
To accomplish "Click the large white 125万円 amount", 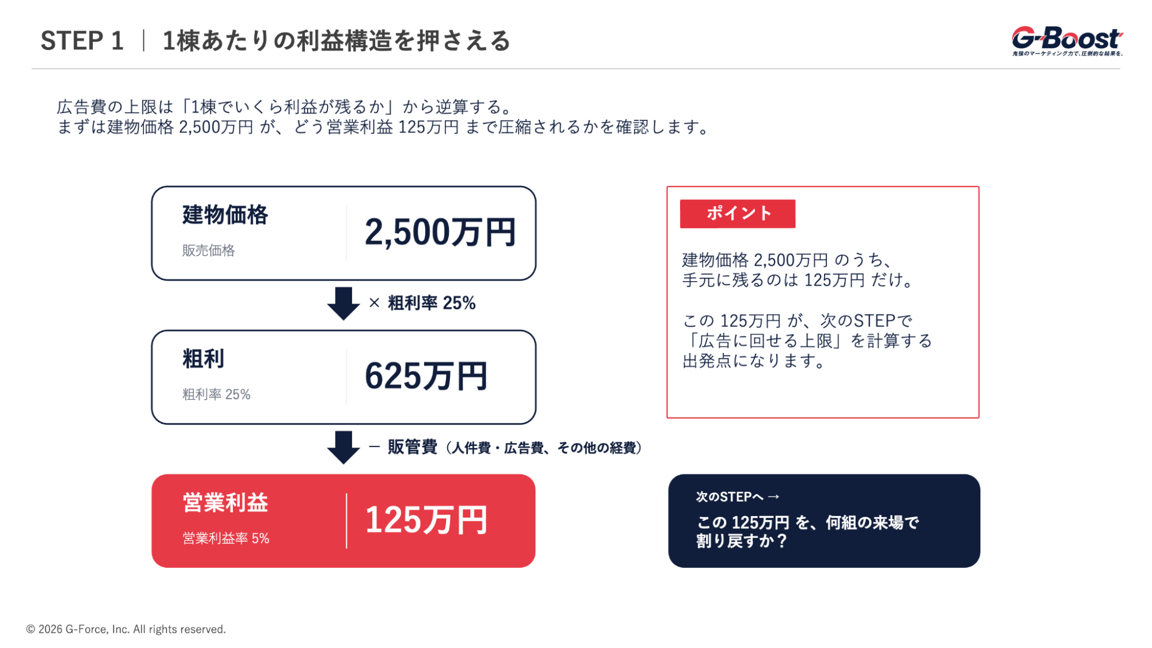I will (426, 521).
